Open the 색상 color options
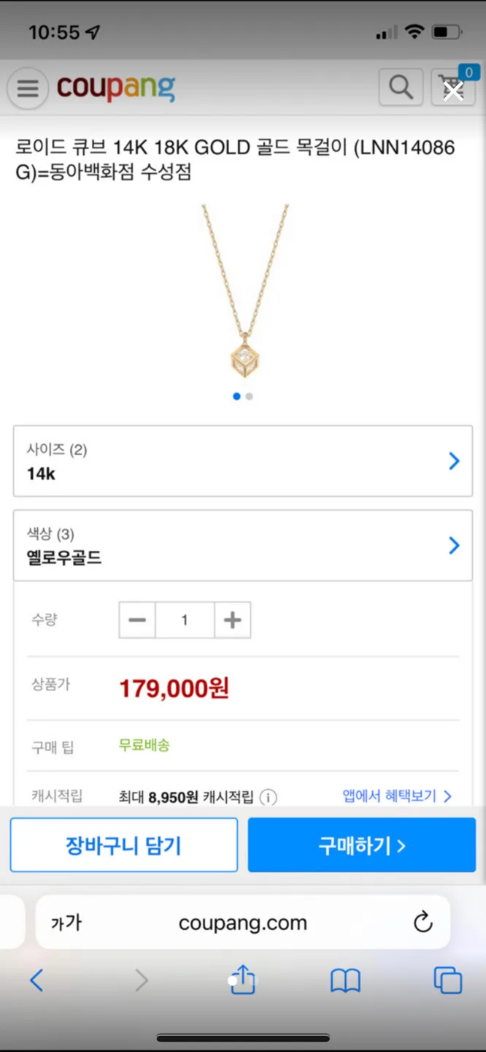Viewport: 486px width, 1052px height. point(243,545)
